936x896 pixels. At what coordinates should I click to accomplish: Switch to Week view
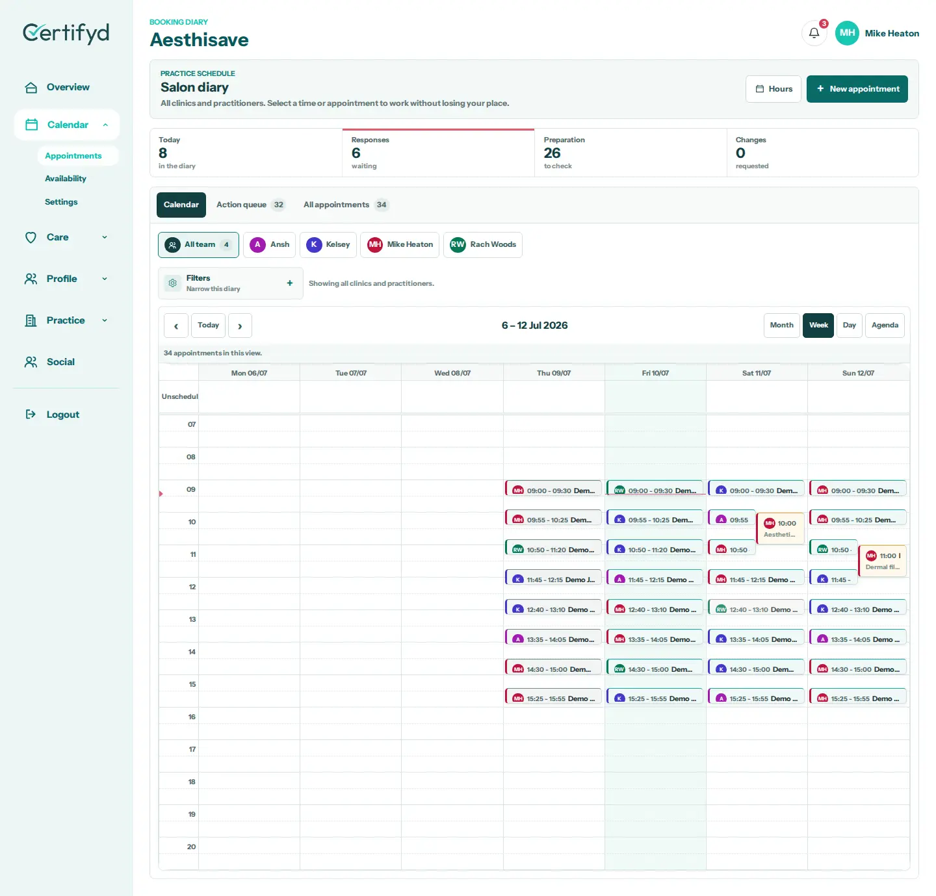pyautogui.click(x=818, y=326)
